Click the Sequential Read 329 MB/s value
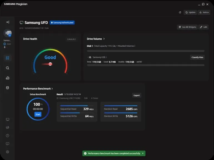 [x=88, y=109]
